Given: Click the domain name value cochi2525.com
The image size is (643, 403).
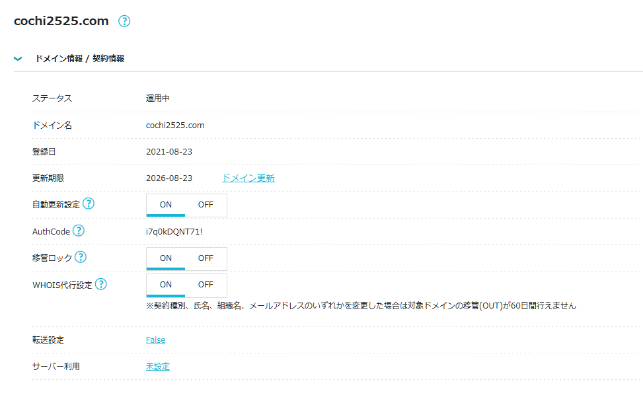Looking at the screenshot, I should [175, 126].
